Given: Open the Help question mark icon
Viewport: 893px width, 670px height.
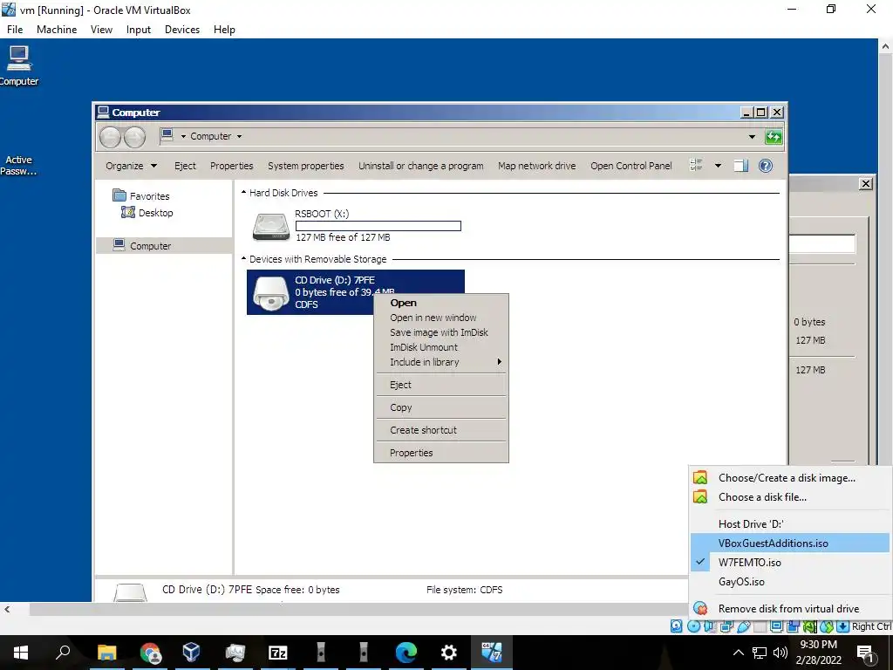Looking at the screenshot, I should (766, 166).
